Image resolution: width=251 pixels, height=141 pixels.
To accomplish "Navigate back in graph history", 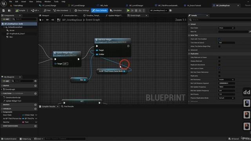I will click(47, 20).
